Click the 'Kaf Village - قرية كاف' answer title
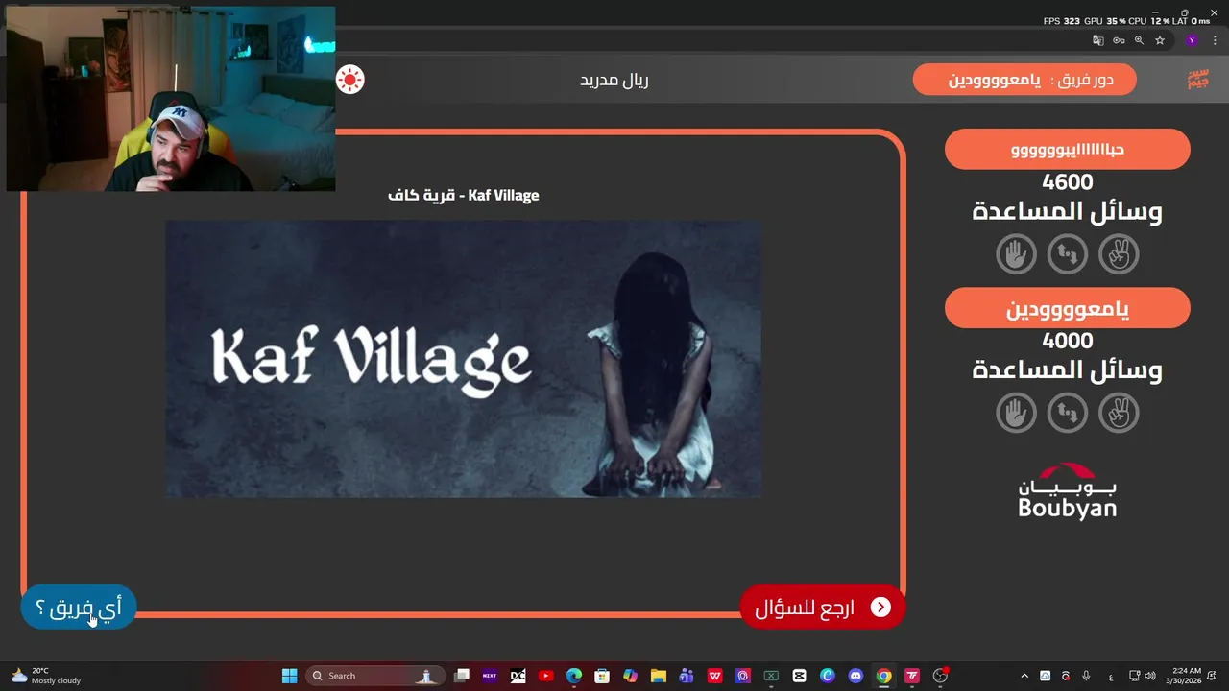 [x=464, y=195]
